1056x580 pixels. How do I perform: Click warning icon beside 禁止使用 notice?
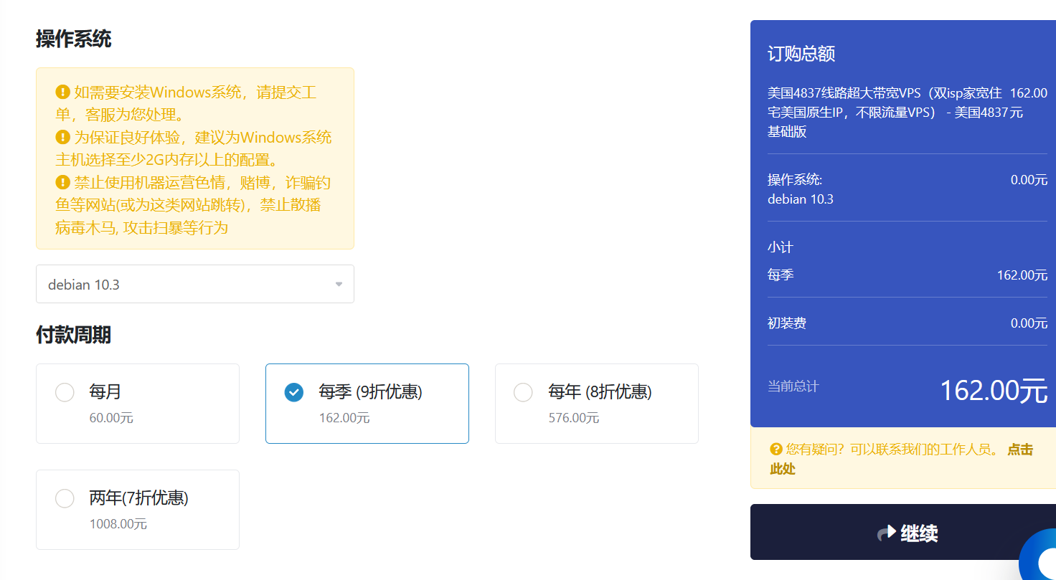63,182
